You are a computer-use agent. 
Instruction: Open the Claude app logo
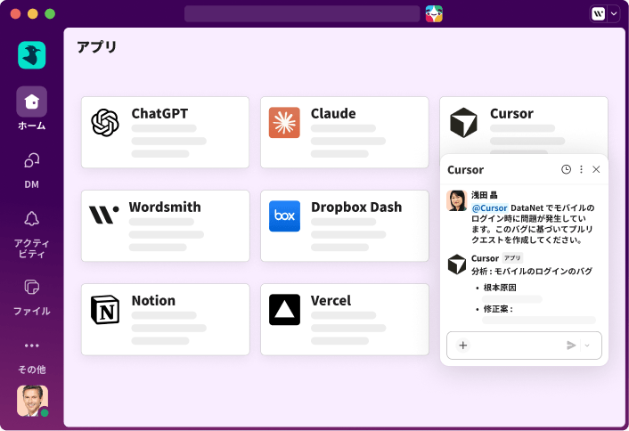coord(284,123)
